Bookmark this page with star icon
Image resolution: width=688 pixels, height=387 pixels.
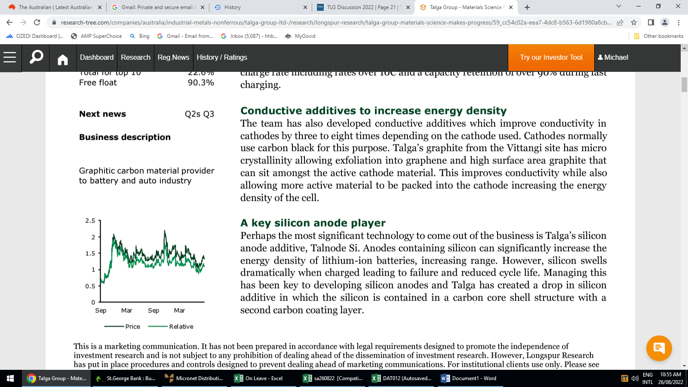(634, 22)
